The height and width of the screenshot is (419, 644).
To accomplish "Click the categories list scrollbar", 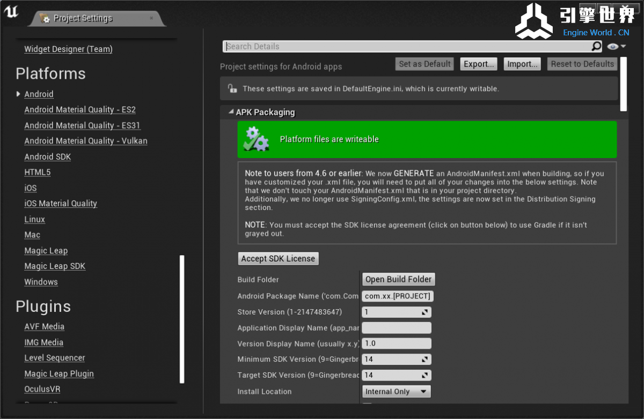I will (182, 319).
